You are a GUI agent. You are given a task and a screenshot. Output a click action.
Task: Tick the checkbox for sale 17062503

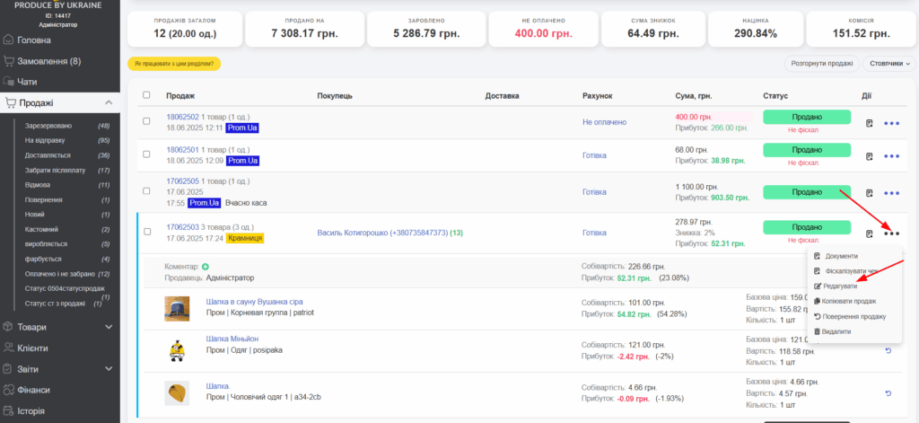(x=146, y=232)
